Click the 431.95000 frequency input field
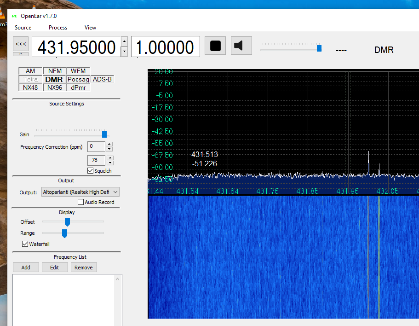Viewport: 419px width, 326px height. pyautogui.click(x=76, y=47)
